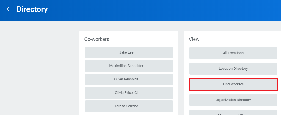Click the Co-workers section heading
The image size is (281, 115).
[x=97, y=39]
